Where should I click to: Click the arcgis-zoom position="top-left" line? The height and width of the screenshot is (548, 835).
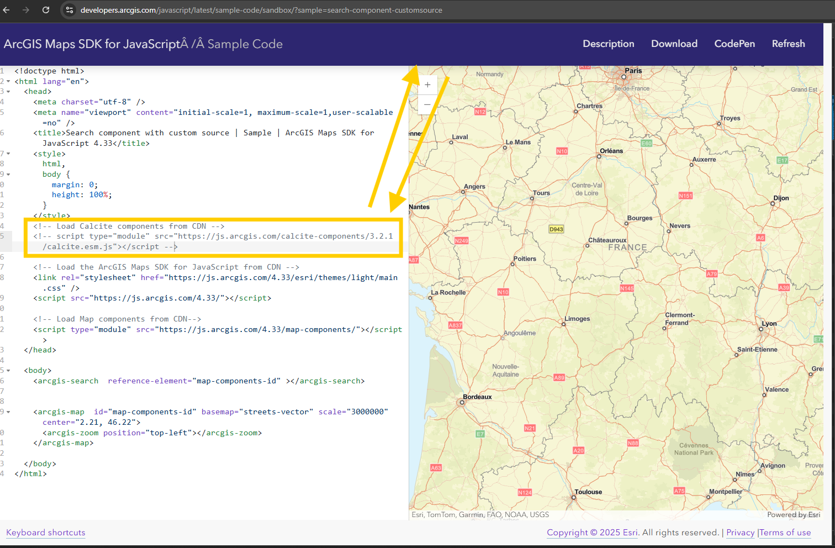tap(152, 433)
